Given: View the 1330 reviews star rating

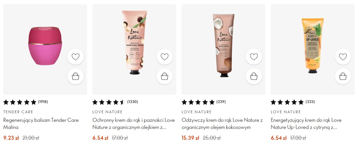Looking at the screenshot, I should [115, 102].
